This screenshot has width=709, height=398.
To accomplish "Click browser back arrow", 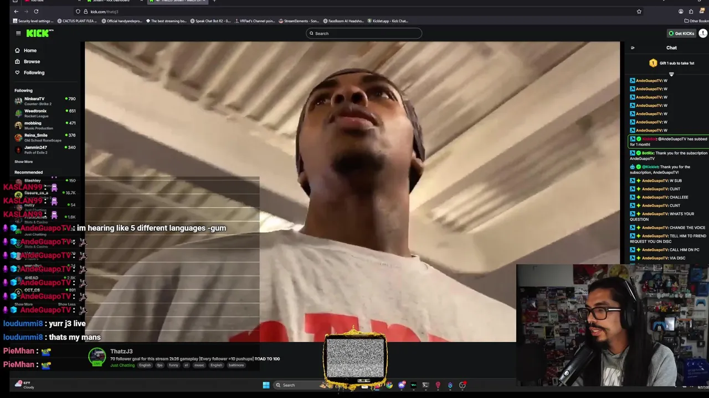I will coord(16,11).
